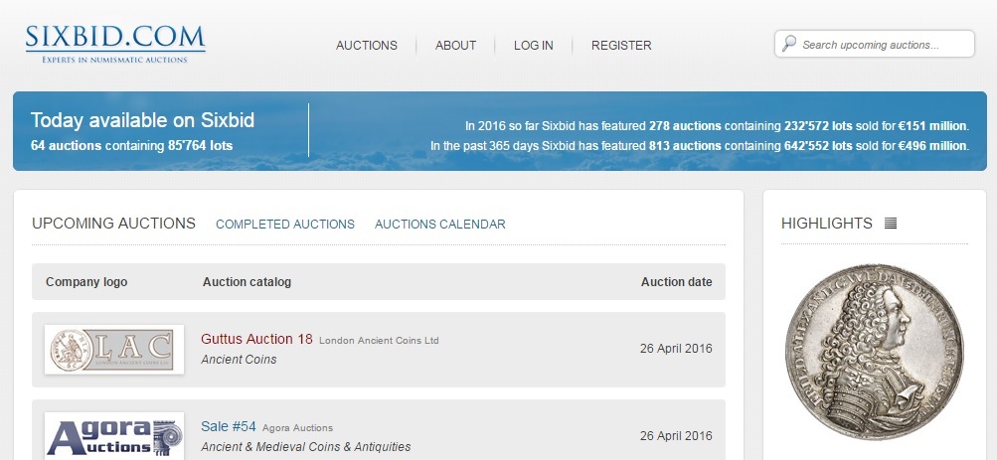The image size is (997, 460).
Task: Open the Auctions menu
Action: pos(367,45)
